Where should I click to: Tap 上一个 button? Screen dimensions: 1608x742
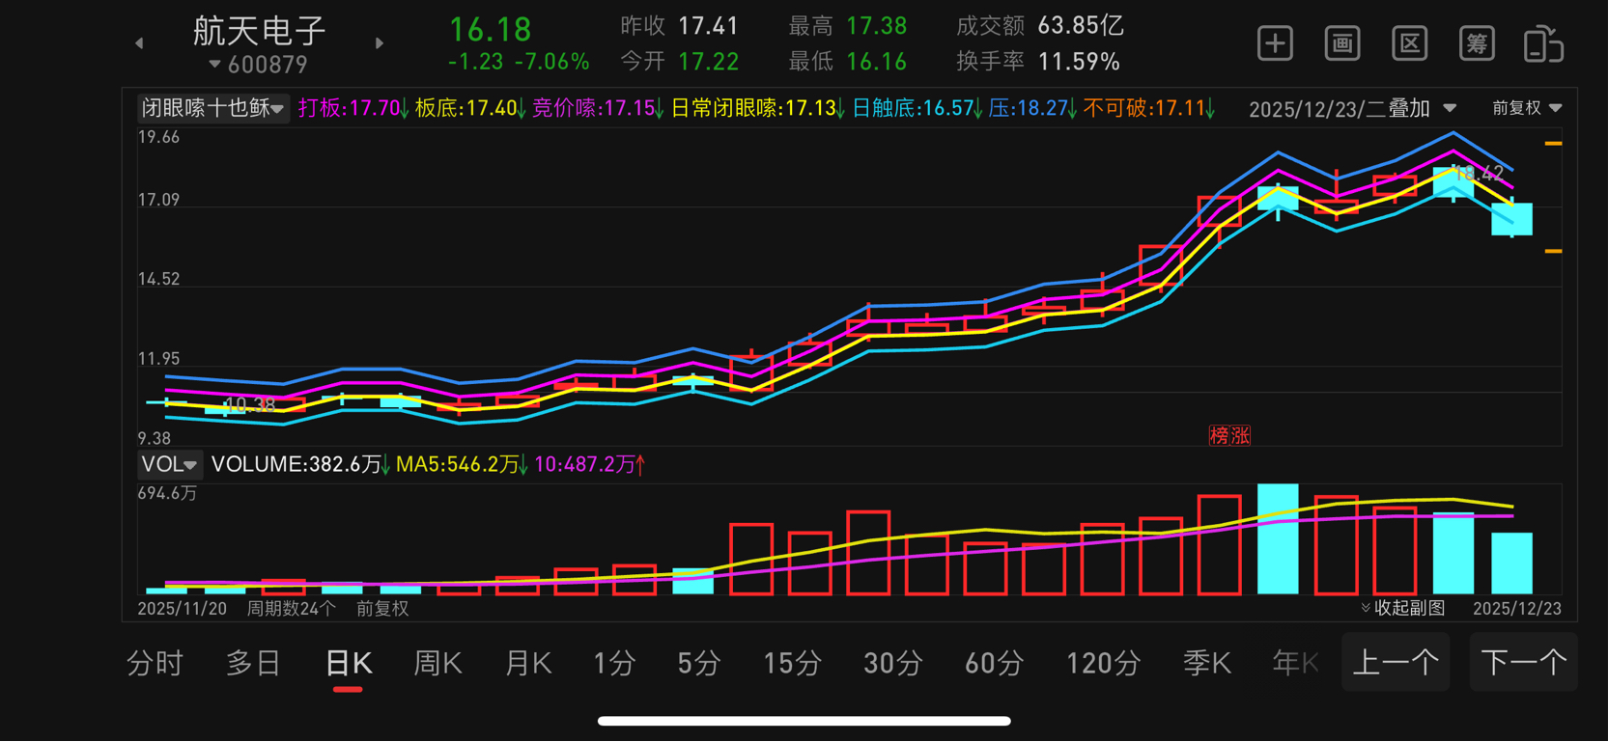[x=1396, y=663]
